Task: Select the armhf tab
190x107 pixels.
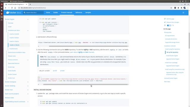Action: point(55,71)
